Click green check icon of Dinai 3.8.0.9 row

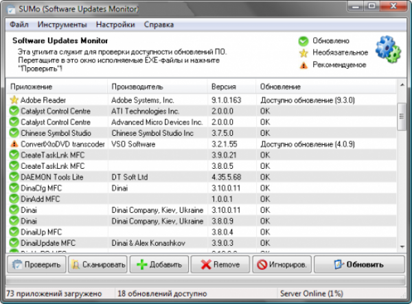click(x=14, y=221)
